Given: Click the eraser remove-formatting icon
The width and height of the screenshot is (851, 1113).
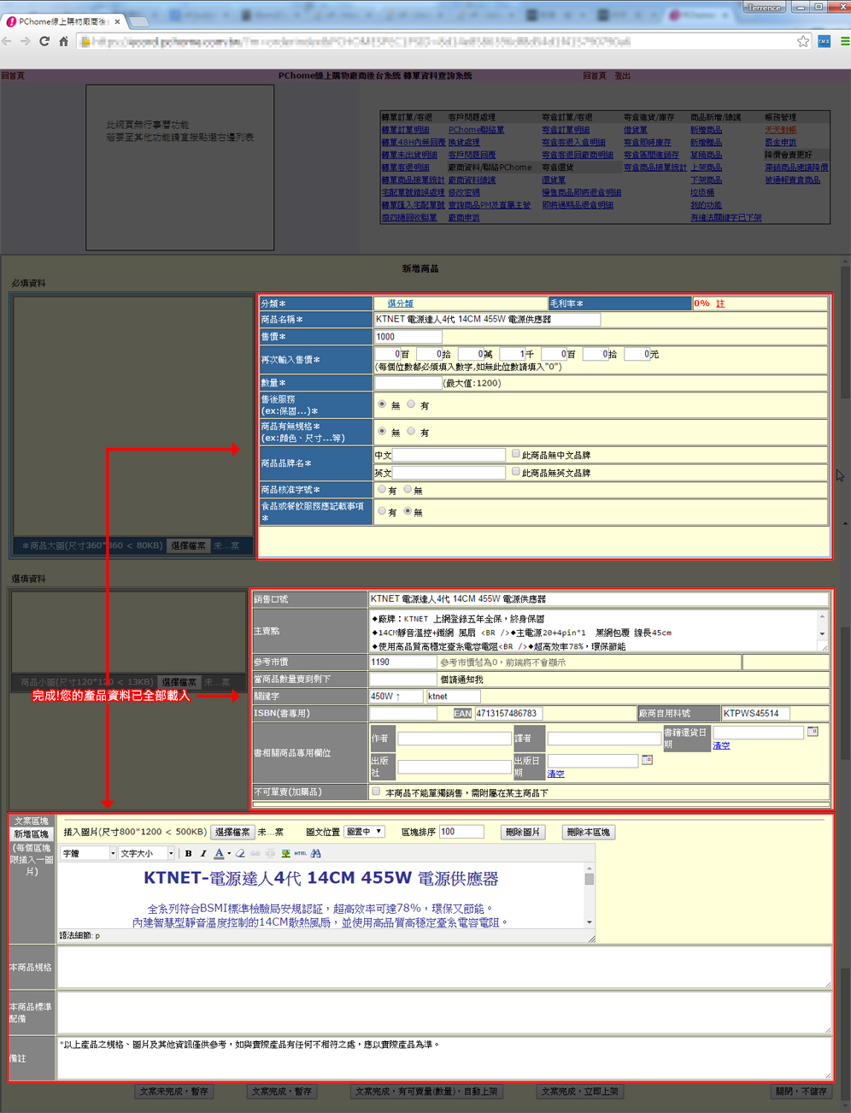Looking at the screenshot, I should (240, 853).
